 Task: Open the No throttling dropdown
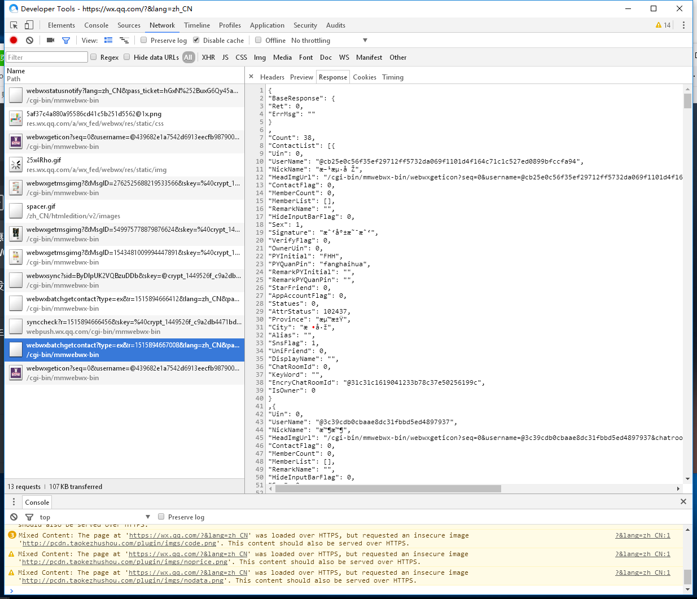click(329, 41)
